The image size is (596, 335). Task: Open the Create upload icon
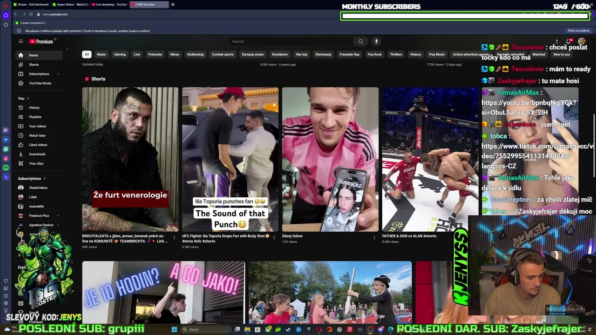click(556, 41)
